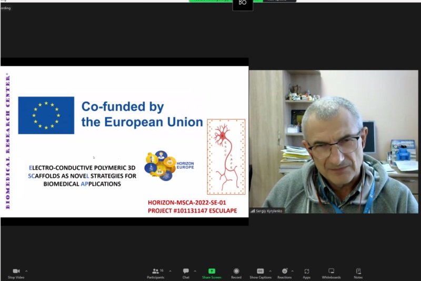Screen dimensions: 421x281
Task: Open Notes
Action: coord(358,274)
